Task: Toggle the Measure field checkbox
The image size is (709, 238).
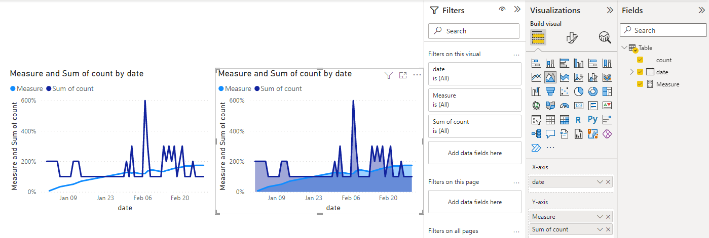Action: pos(640,84)
